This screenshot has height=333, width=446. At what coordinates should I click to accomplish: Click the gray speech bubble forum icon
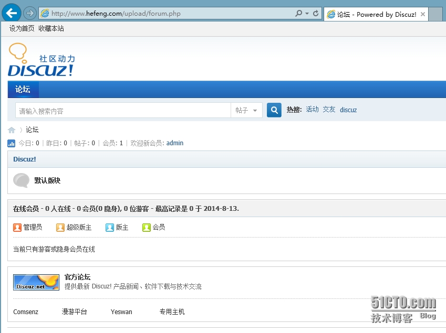pyautogui.click(x=22, y=180)
